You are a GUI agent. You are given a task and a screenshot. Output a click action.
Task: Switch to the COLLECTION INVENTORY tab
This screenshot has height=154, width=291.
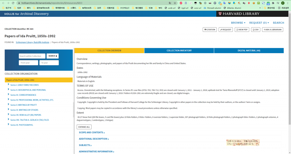[179, 51]
